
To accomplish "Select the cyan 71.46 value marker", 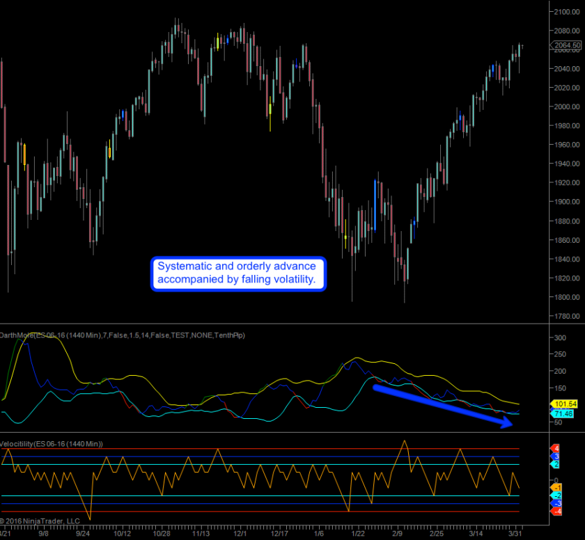I will coord(564,413).
